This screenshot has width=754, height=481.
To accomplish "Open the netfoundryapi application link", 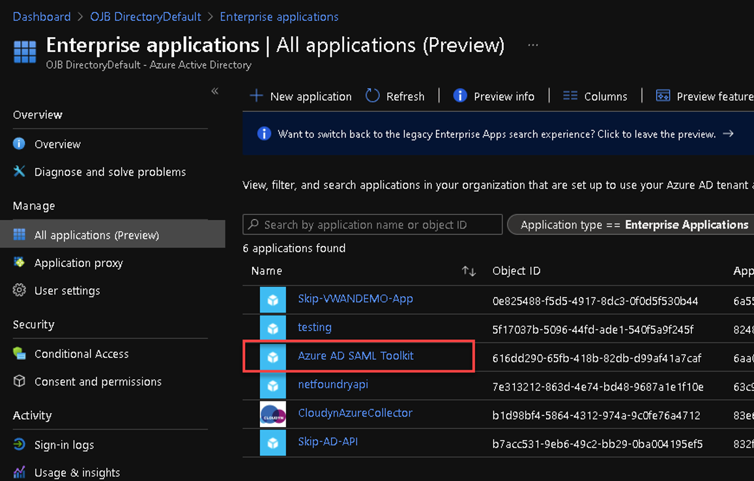I will coord(333,385).
